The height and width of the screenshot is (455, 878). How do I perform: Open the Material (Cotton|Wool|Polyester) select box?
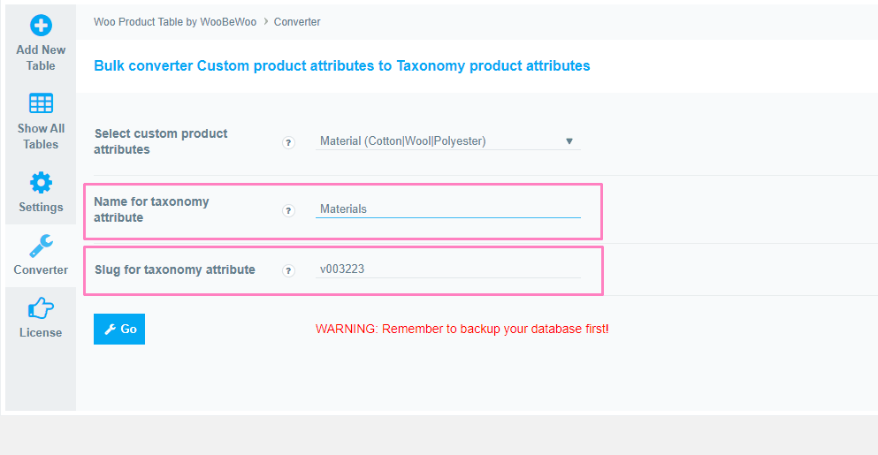click(448, 141)
